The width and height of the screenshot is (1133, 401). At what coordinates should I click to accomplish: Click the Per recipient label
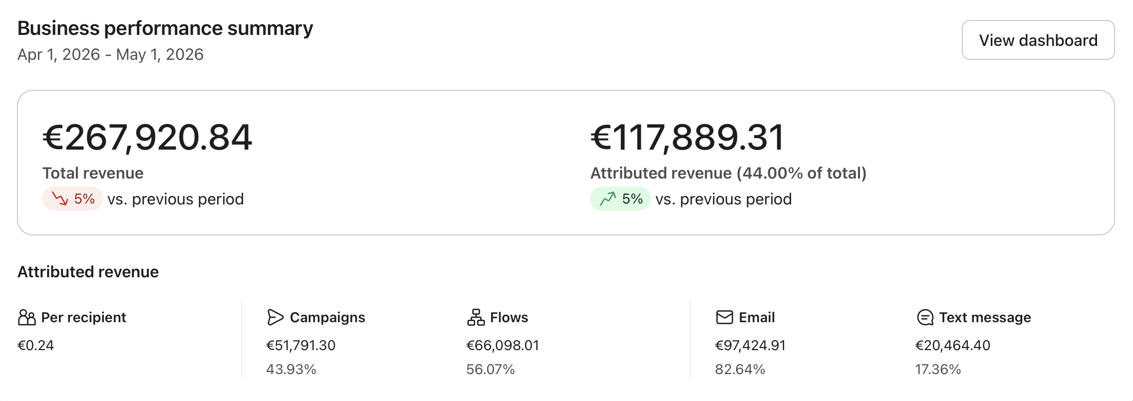(x=83, y=317)
